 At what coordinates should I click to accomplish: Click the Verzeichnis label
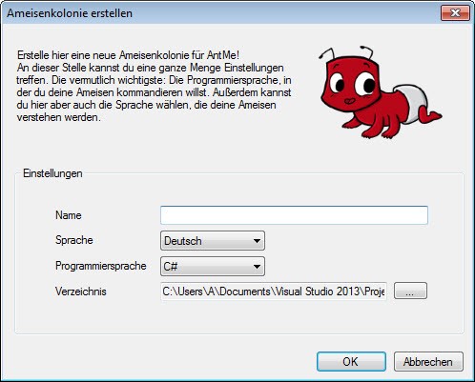click(81, 292)
